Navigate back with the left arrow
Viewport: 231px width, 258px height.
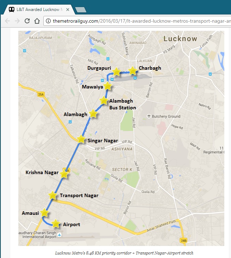(x=7, y=21)
